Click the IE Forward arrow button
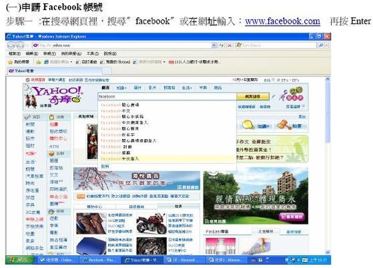The height and width of the screenshot is (268, 373). (x=20, y=45)
